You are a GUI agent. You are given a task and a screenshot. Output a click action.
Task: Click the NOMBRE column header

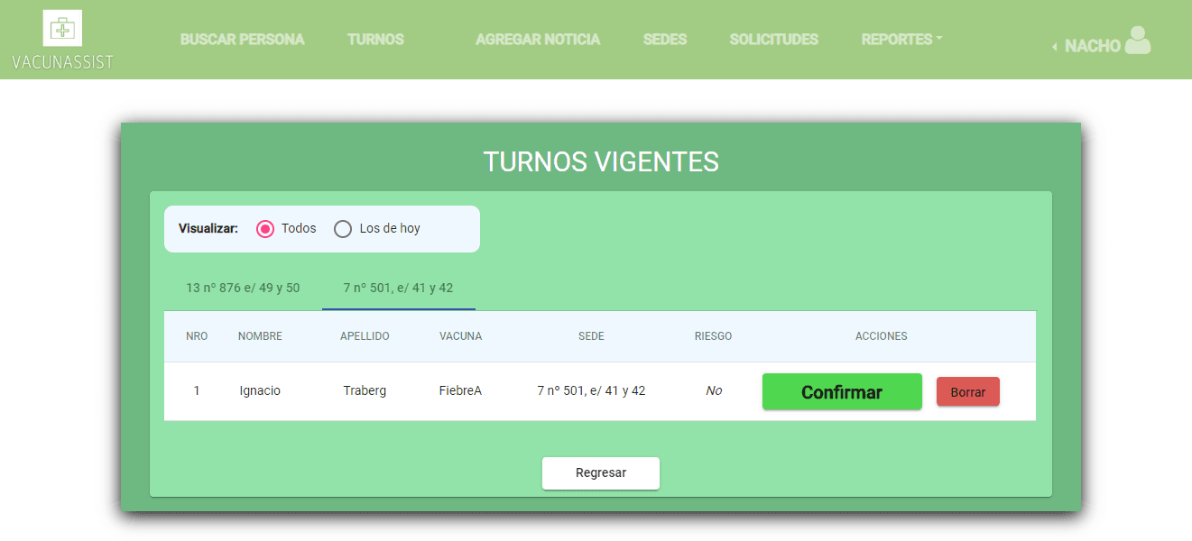260,336
